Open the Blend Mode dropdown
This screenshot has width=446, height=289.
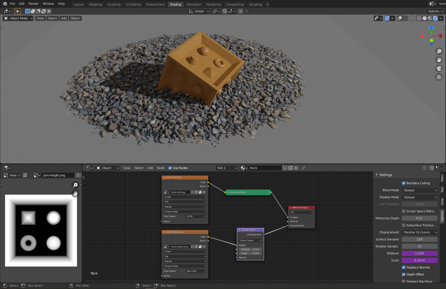click(x=420, y=190)
